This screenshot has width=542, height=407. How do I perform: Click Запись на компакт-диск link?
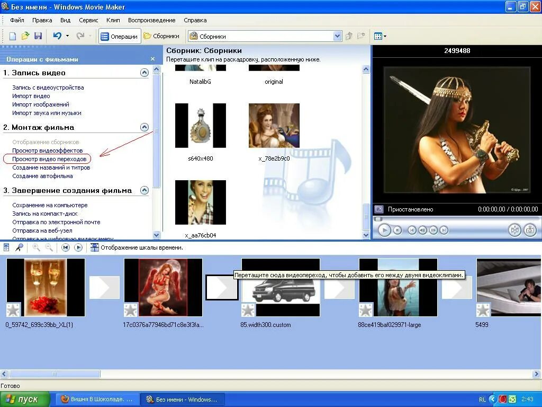(x=45, y=214)
